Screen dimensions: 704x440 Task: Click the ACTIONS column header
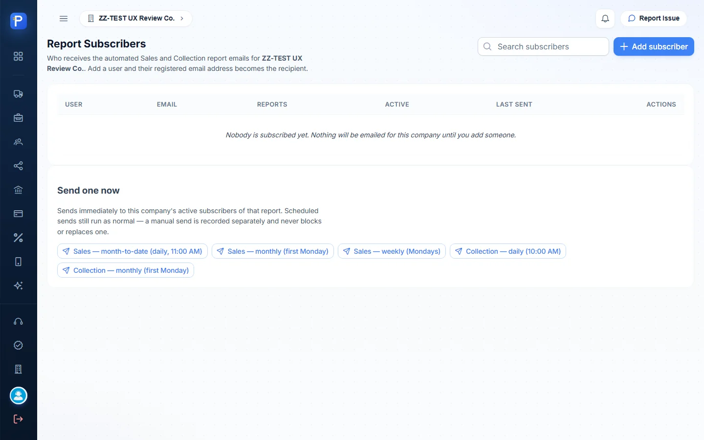(661, 105)
